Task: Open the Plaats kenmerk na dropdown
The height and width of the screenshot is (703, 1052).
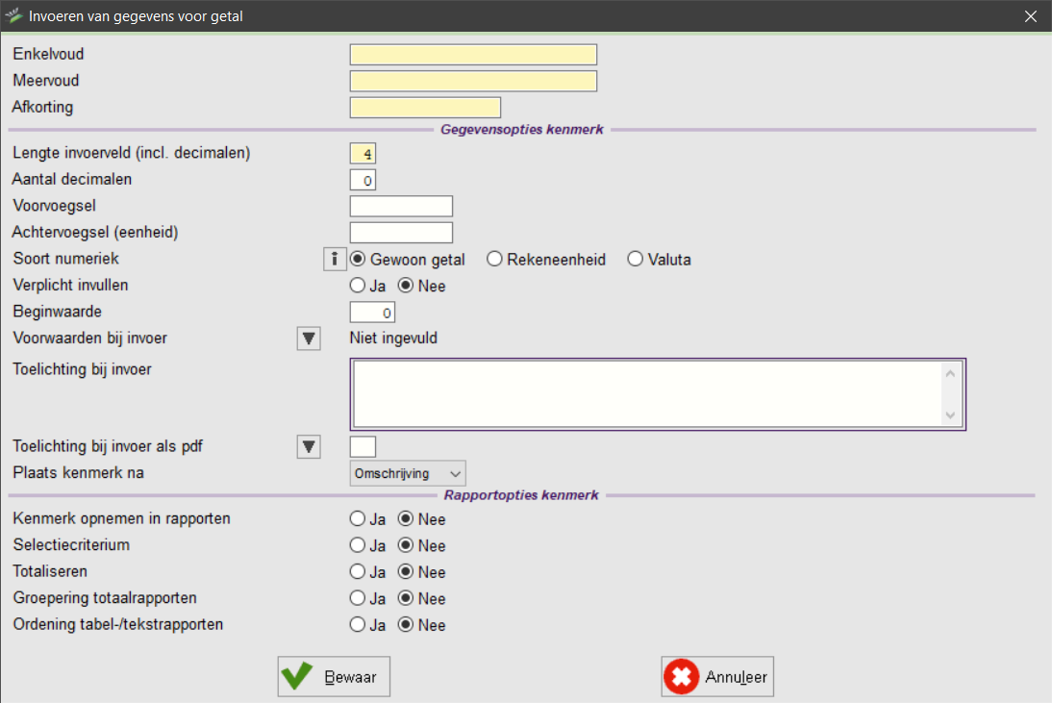Action: point(408,473)
